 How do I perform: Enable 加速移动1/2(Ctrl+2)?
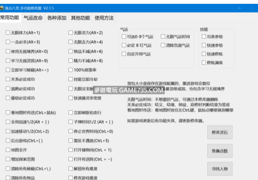pos(8,131)
